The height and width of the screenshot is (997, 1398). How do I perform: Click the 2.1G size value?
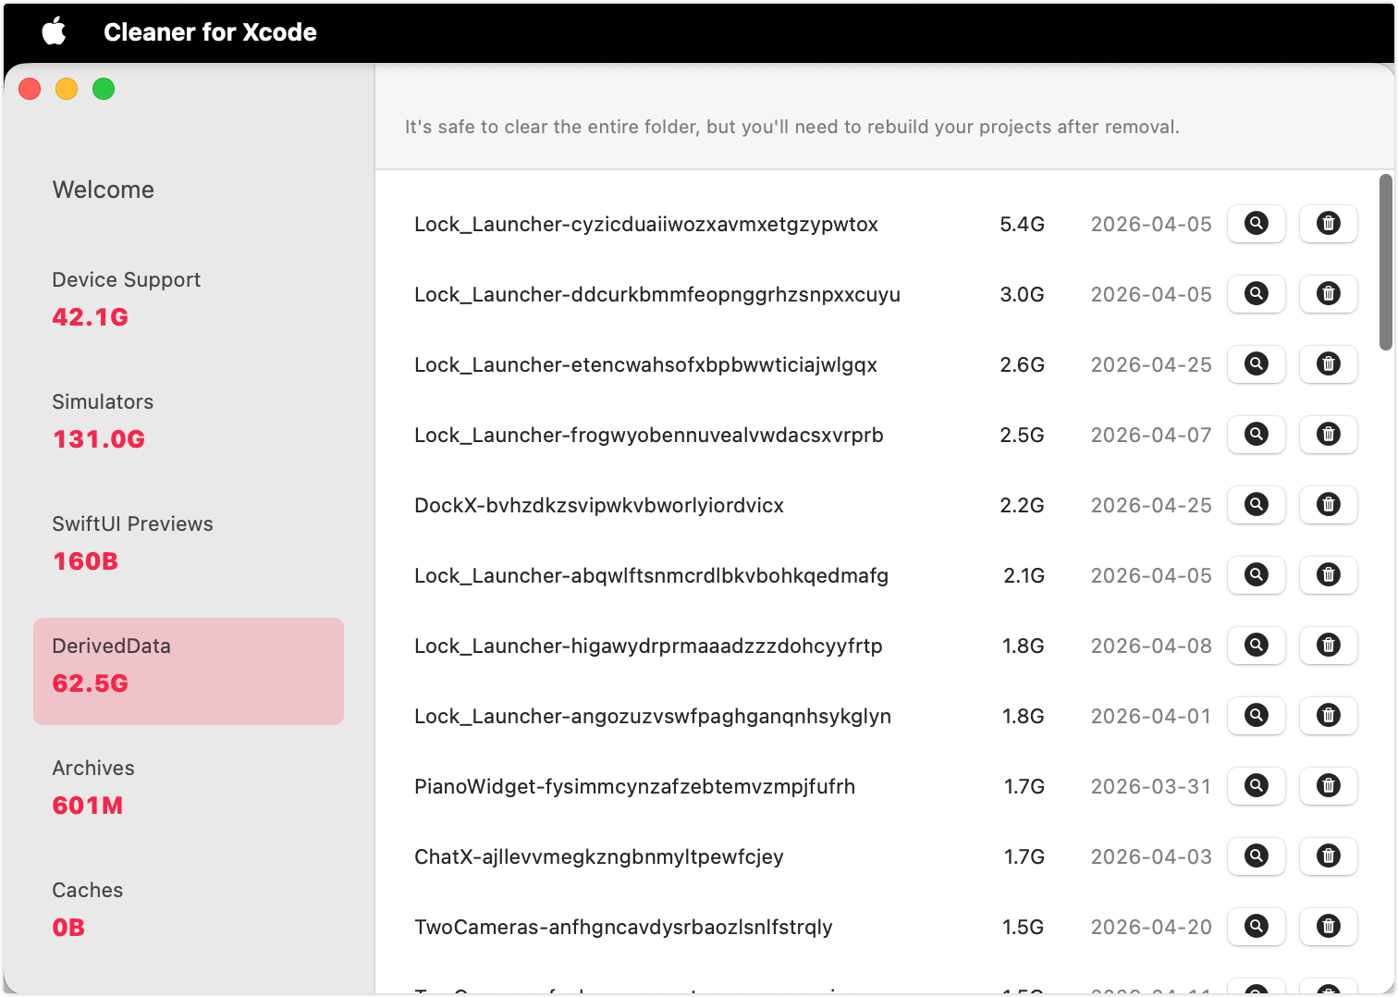tap(1024, 576)
